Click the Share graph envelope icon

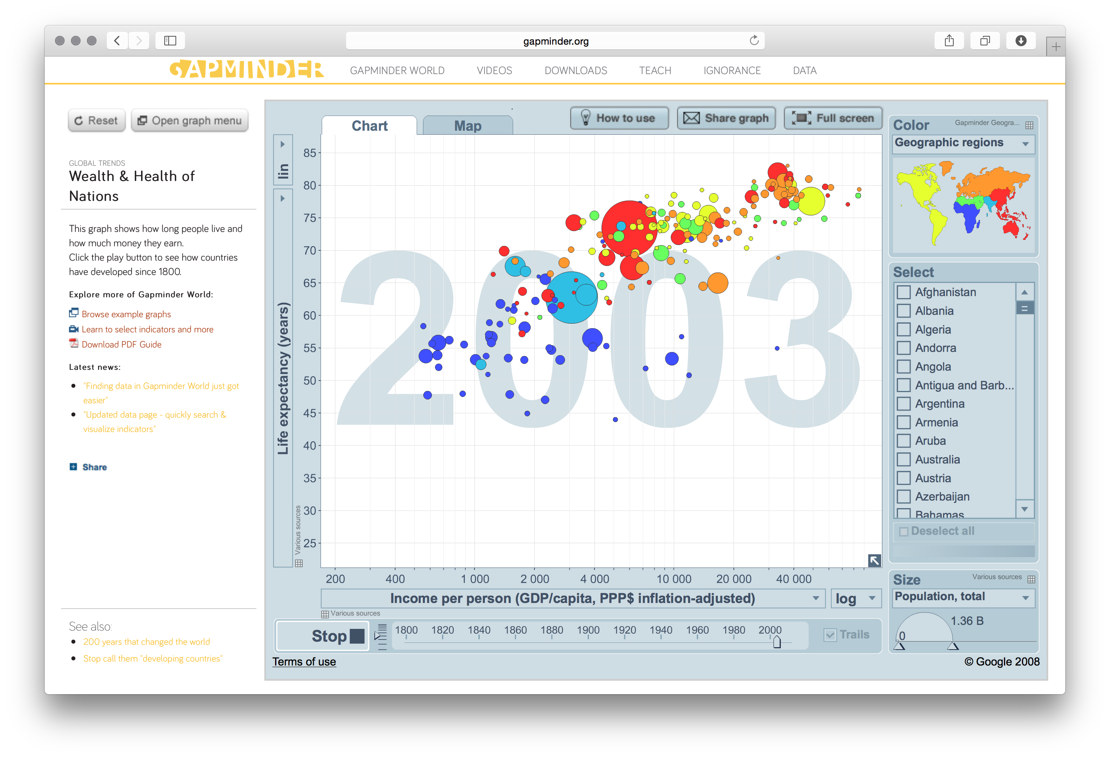(x=692, y=118)
